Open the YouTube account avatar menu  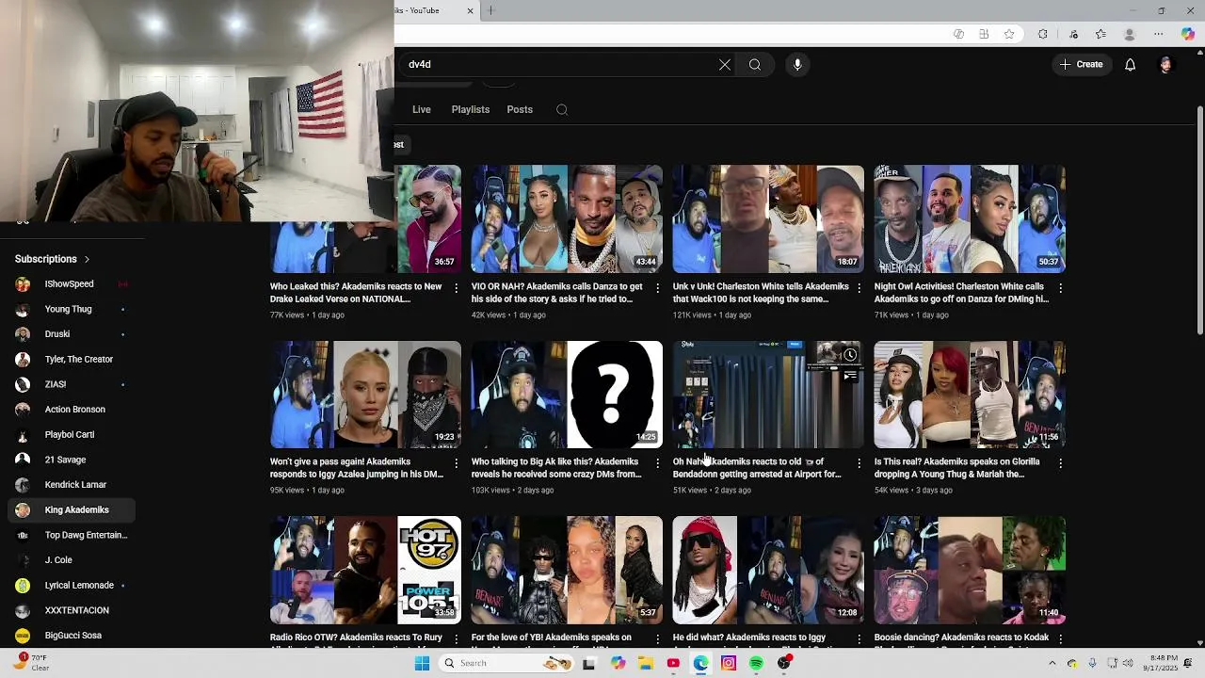[x=1165, y=65]
